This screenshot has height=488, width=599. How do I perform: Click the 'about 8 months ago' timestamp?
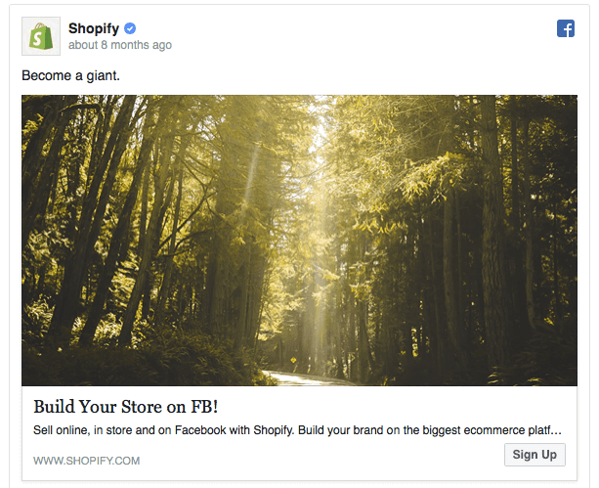tap(120, 45)
